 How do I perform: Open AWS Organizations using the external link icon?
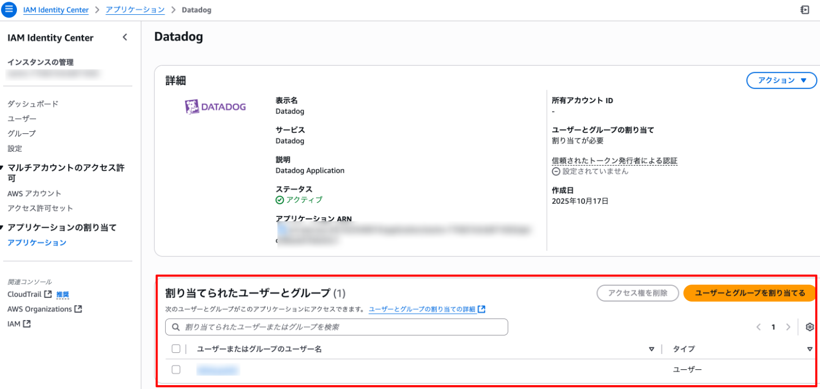(x=78, y=309)
